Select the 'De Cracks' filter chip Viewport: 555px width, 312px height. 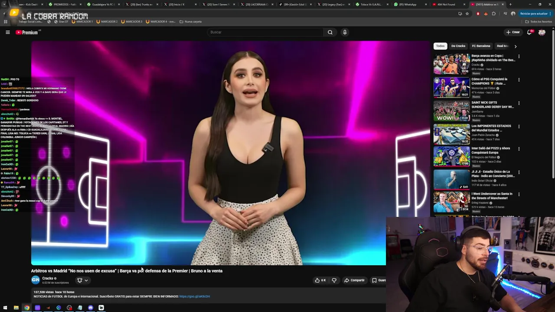458,46
